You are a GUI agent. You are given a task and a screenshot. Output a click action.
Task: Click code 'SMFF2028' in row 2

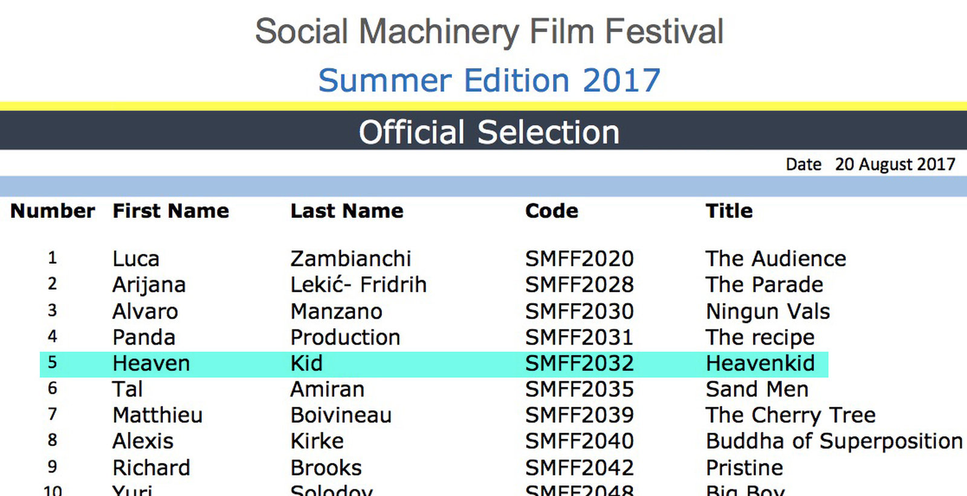[x=579, y=284]
